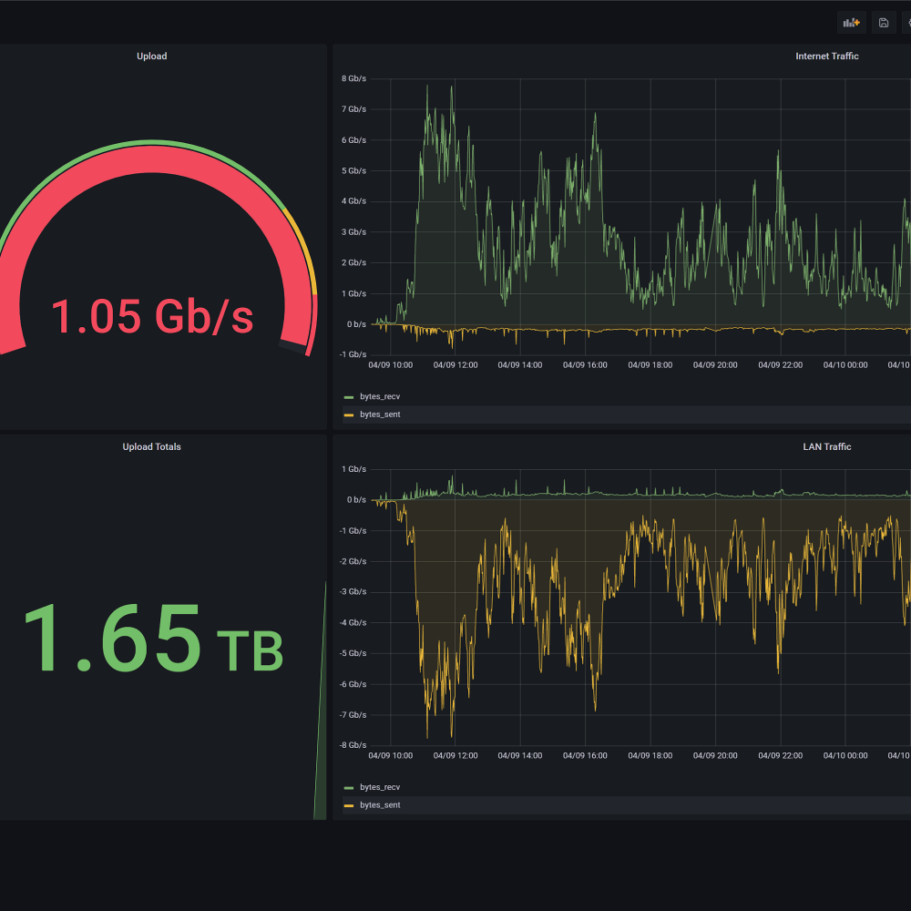Toggle bytes_recv series in LAN Traffic legend

click(x=379, y=787)
